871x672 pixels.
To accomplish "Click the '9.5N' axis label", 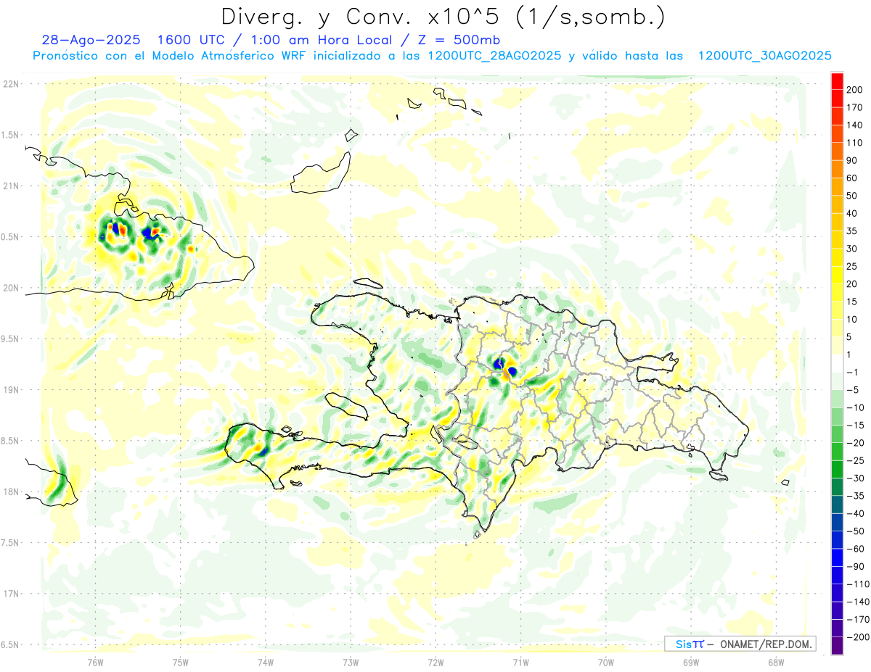I will click(9, 339).
